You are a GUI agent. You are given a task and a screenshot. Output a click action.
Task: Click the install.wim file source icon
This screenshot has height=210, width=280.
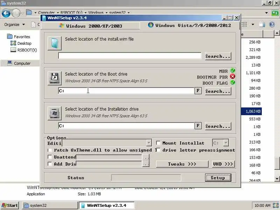click(x=55, y=43)
